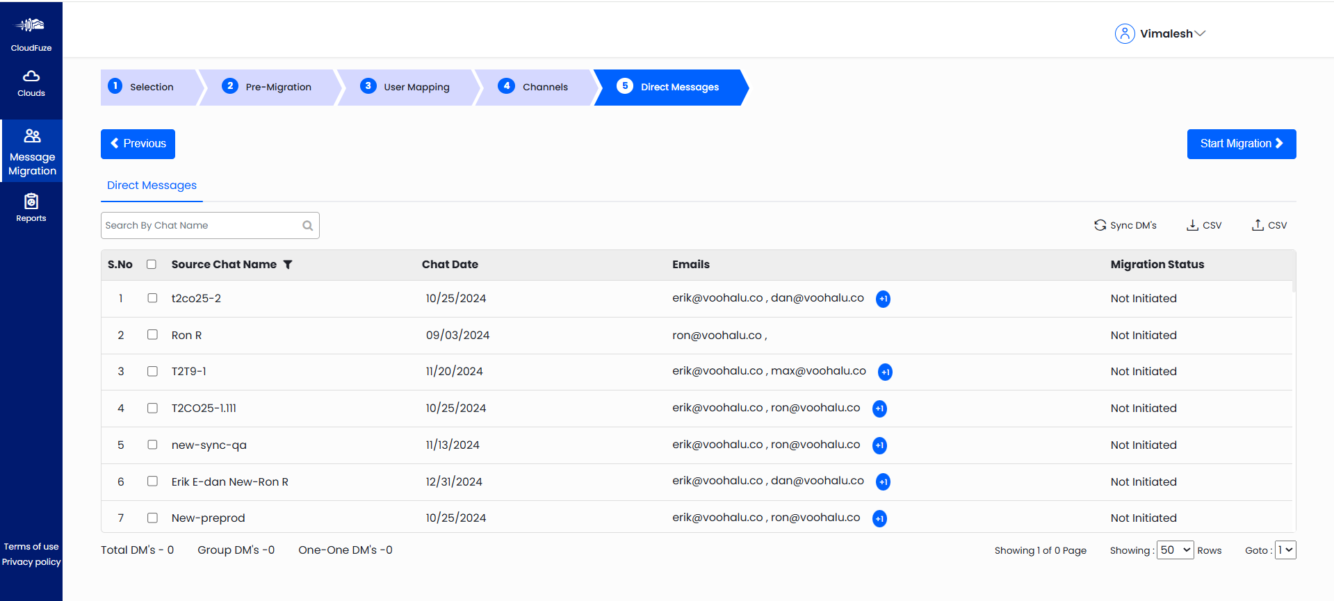This screenshot has width=1334, height=601.
Task: Click the Start Migration button
Action: pyautogui.click(x=1242, y=144)
